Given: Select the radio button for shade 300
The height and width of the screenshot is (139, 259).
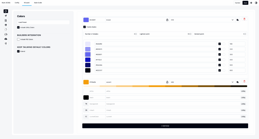Looking at the screenshot, I should click(224, 54).
